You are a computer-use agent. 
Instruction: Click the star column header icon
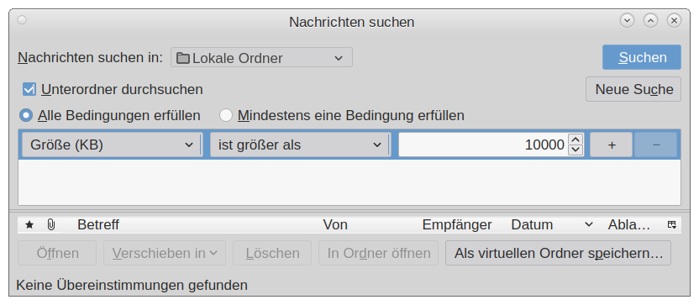pyautogui.click(x=29, y=224)
